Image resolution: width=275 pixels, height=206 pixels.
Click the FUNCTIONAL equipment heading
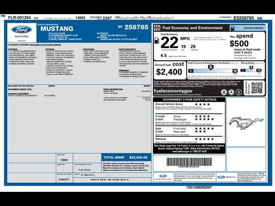tap(89, 49)
